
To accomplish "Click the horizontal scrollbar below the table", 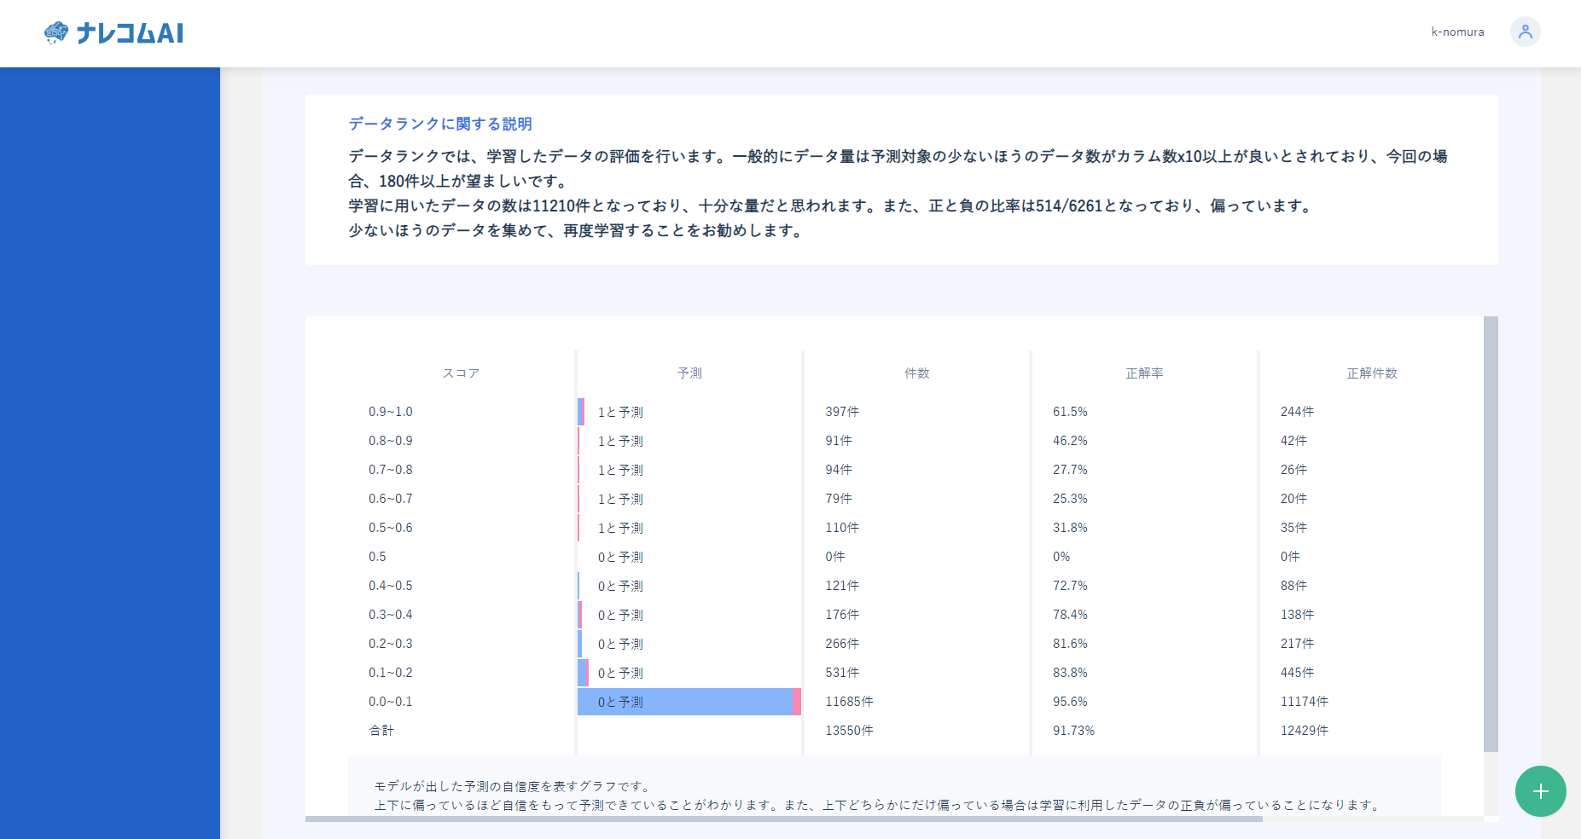I will (784, 819).
